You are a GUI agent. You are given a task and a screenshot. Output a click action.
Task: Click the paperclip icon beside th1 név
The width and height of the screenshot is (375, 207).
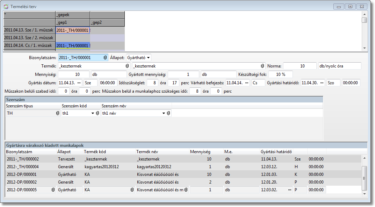click(168, 113)
